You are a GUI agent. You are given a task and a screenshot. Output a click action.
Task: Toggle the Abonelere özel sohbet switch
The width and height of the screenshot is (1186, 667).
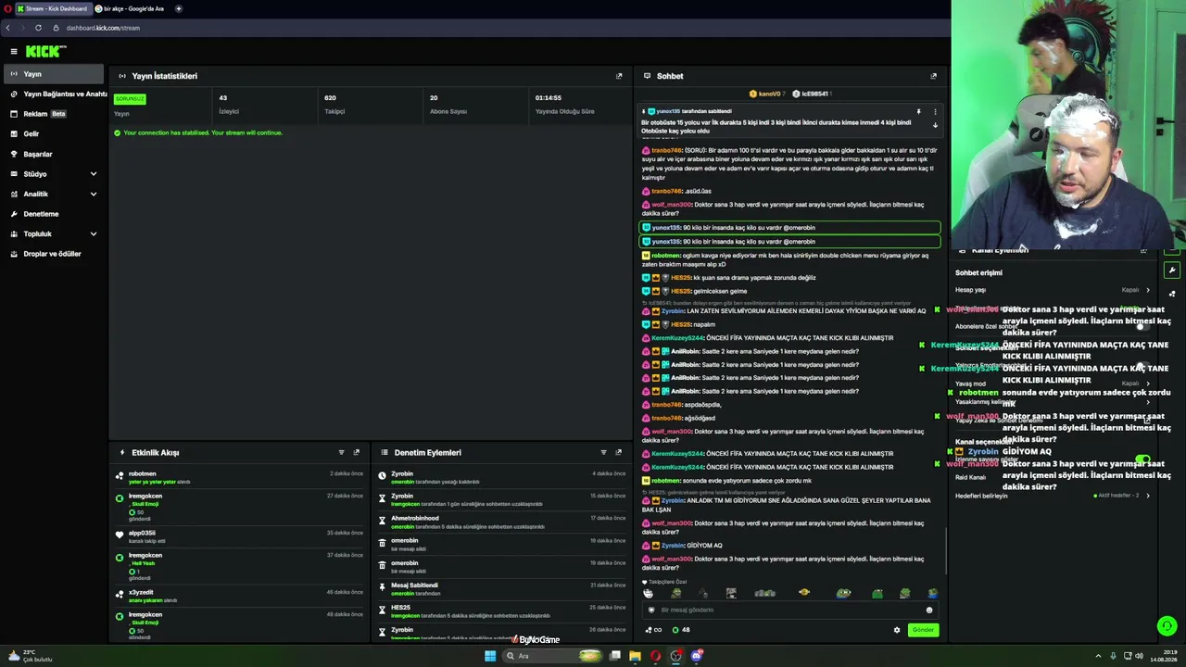[1141, 326]
